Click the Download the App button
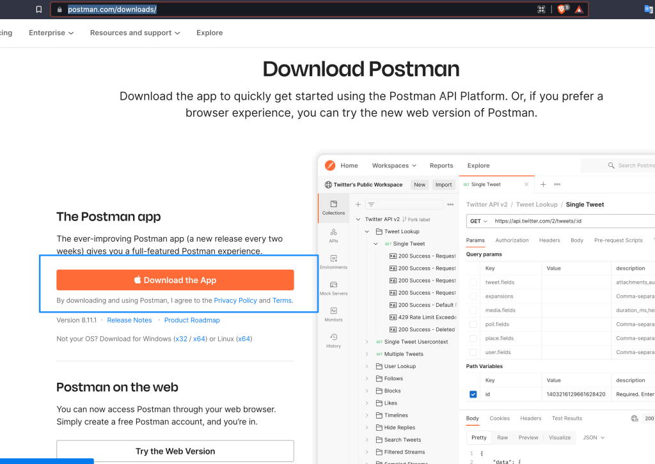Image resolution: width=655 pixels, height=464 pixels. [x=175, y=280]
